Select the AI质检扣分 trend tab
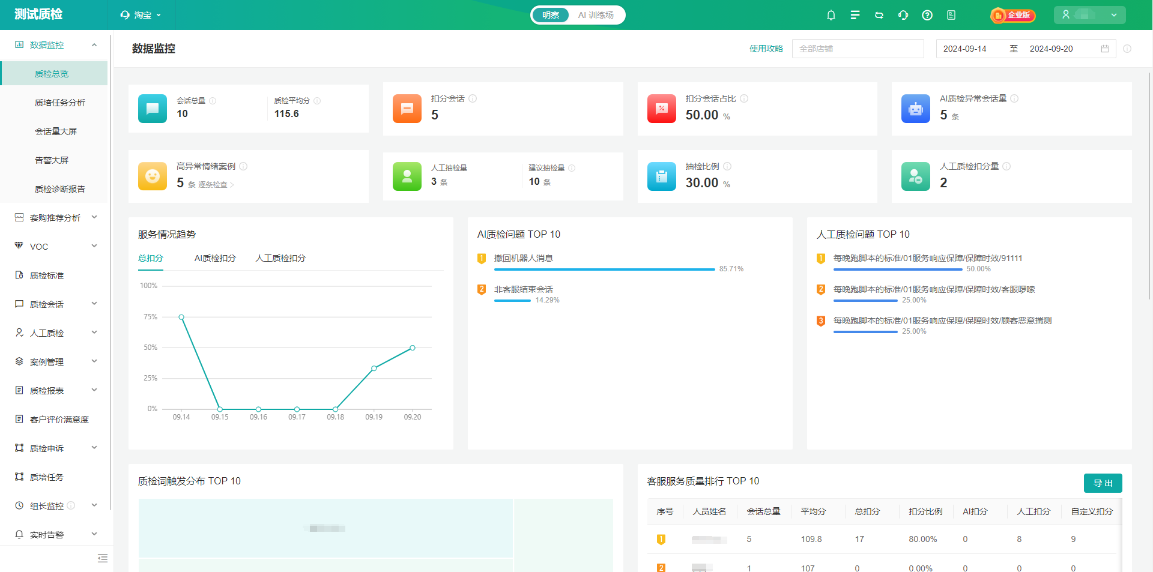 pyautogui.click(x=215, y=258)
